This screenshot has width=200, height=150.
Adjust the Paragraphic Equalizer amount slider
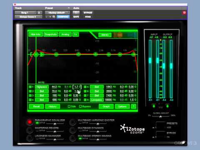click(x=55, y=123)
